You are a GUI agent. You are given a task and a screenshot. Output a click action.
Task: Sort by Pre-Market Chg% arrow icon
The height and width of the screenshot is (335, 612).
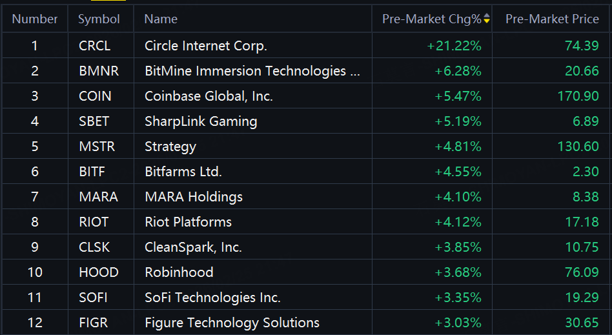coord(486,18)
